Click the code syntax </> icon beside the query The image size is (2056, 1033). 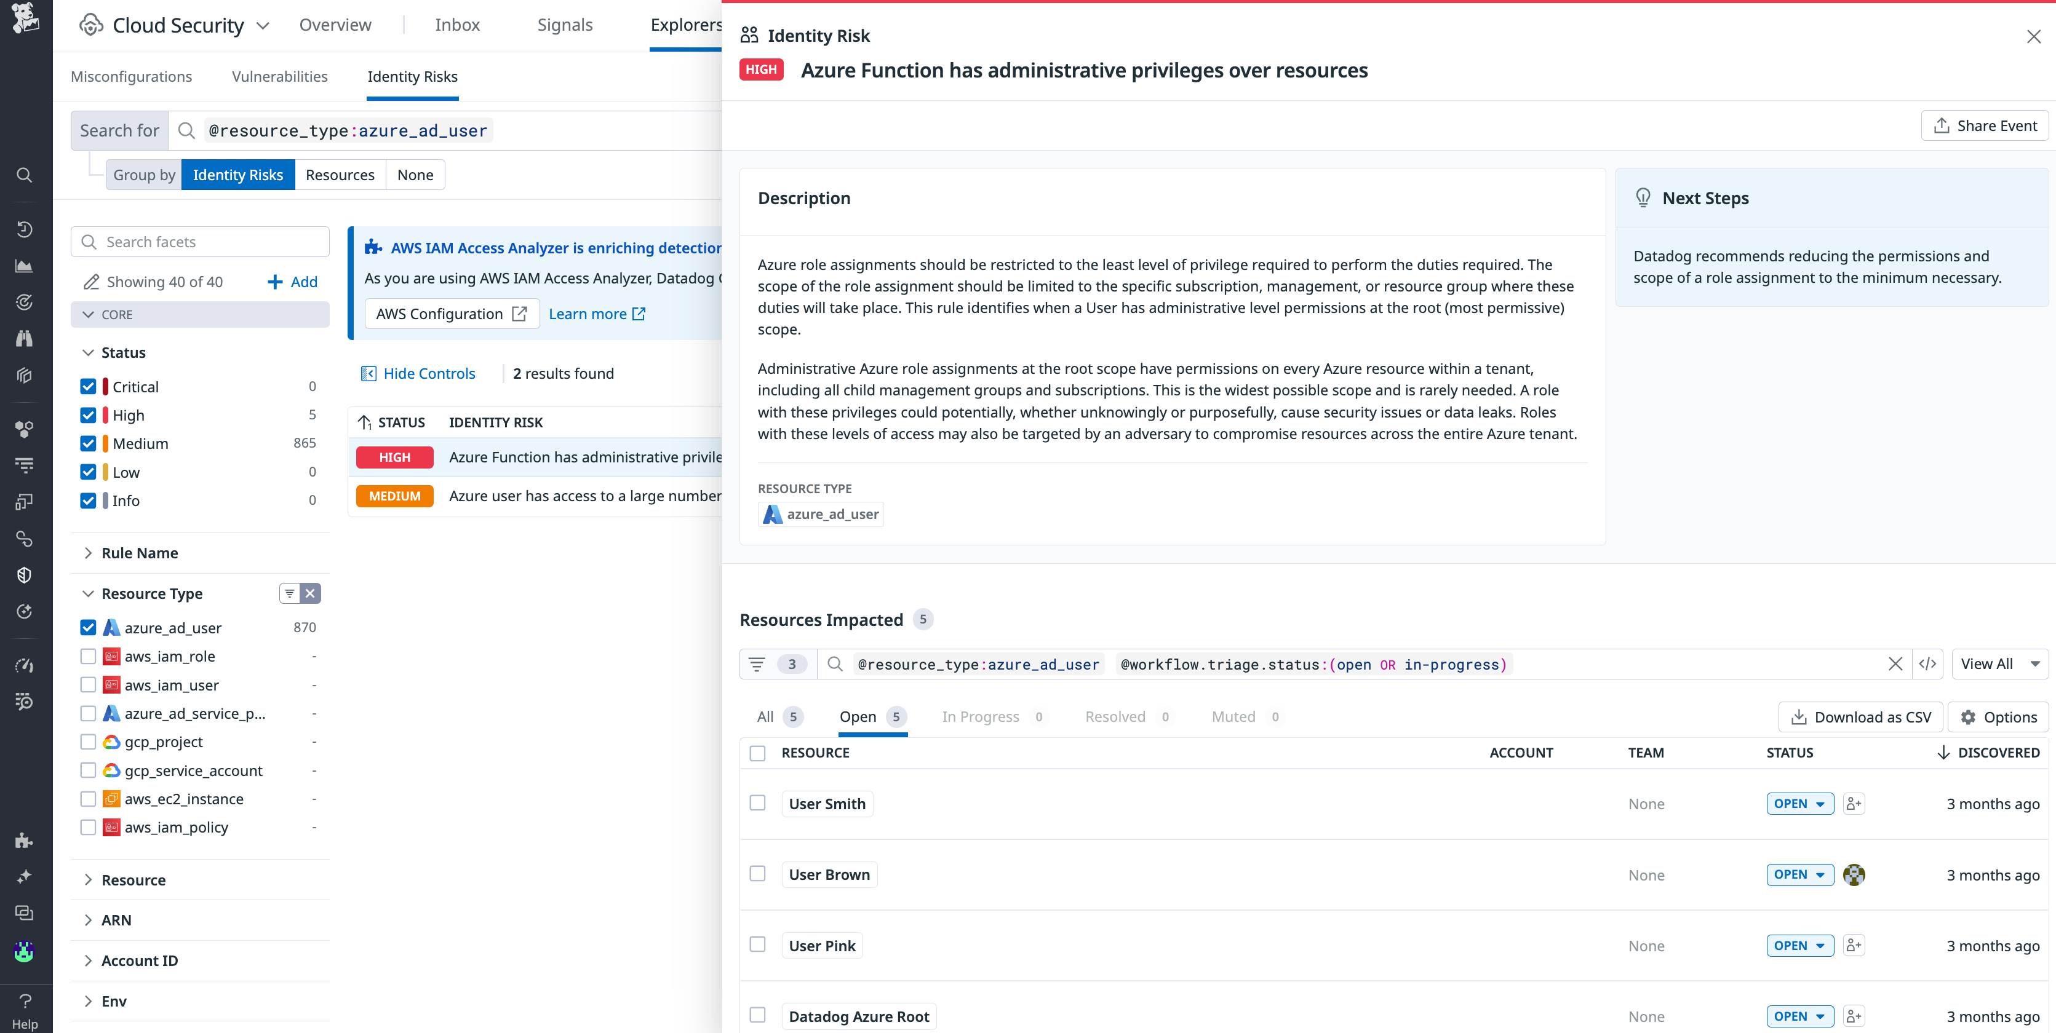click(x=1929, y=663)
